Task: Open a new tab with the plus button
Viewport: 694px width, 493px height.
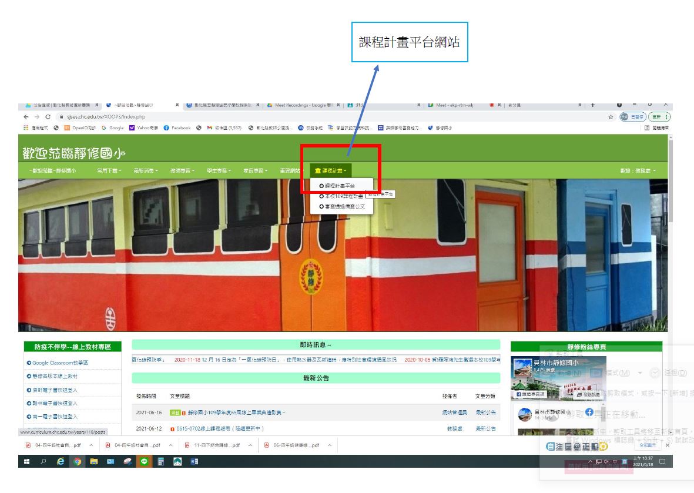Action: click(x=593, y=105)
